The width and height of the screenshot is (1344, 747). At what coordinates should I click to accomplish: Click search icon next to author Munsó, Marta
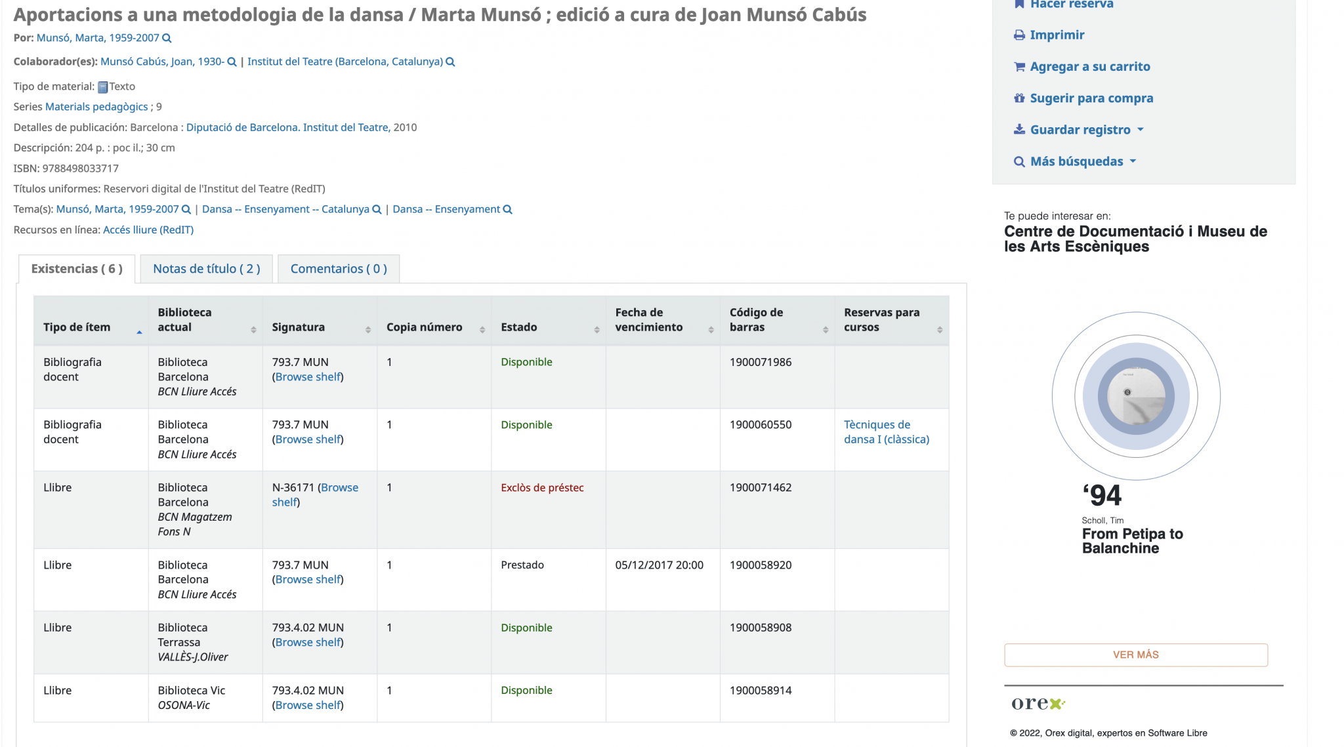pyautogui.click(x=167, y=38)
